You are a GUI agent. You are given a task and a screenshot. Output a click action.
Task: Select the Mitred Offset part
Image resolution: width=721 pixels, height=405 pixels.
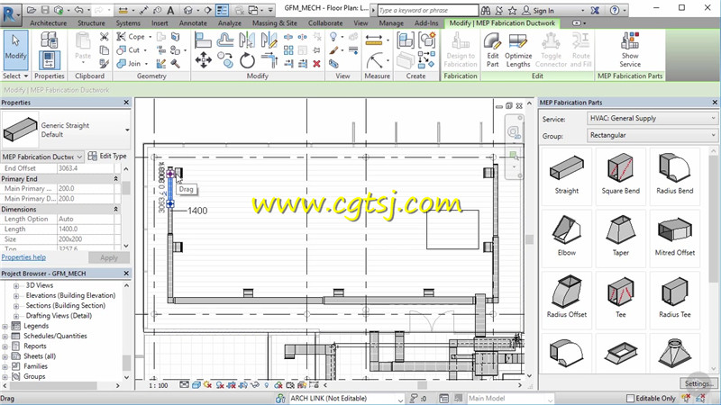(x=674, y=237)
